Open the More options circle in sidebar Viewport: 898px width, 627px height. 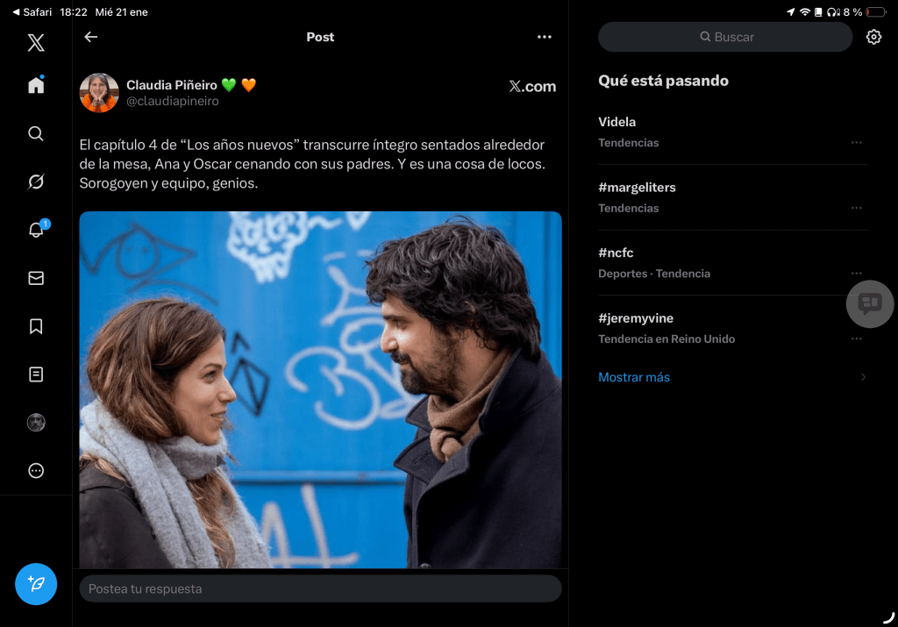click(x=36, y=471)
